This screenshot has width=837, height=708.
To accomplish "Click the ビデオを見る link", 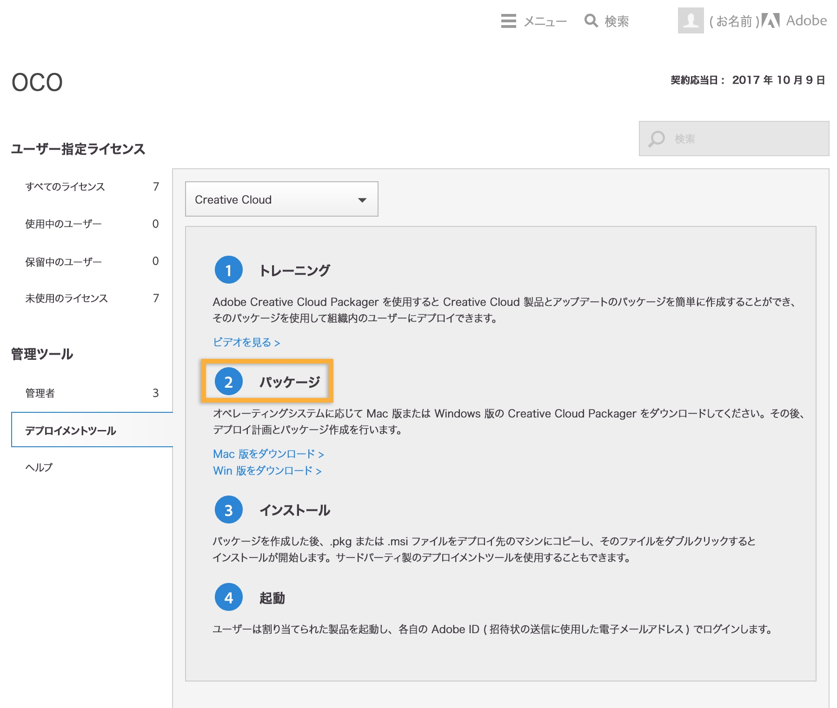I will pos(246,343).
